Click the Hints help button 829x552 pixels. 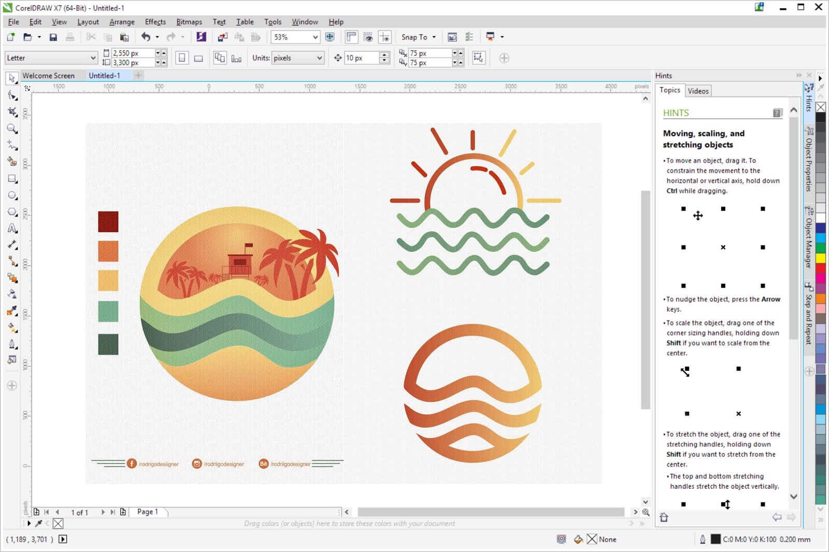point(776,113)
